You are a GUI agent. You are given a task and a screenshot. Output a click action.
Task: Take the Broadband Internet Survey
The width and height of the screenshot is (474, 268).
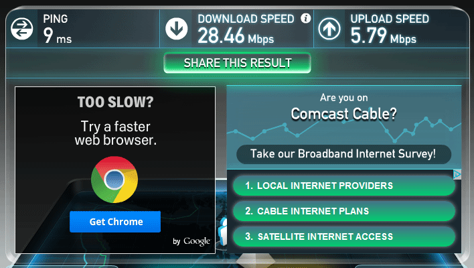(x=343, y=154)
